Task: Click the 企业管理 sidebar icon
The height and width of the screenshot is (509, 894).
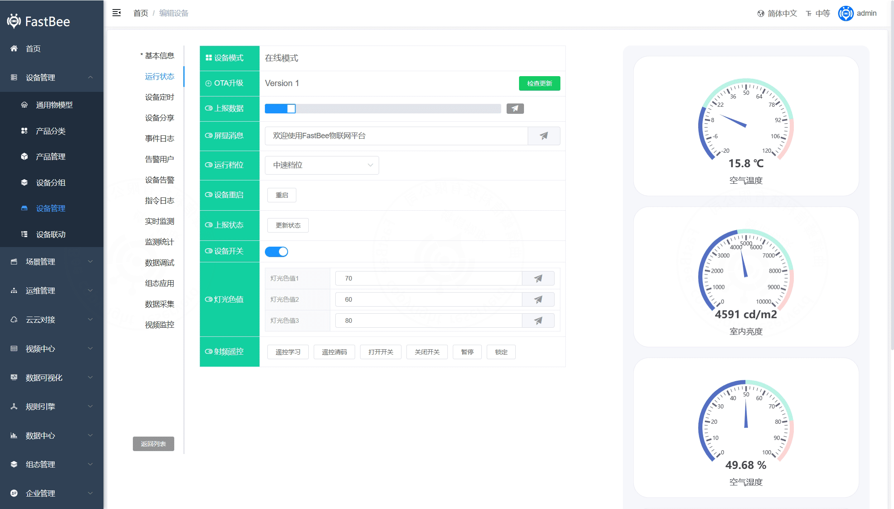Action: click(x=14, y=493)
